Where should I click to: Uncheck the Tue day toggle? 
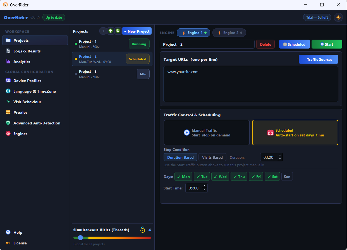click(202, 177)
